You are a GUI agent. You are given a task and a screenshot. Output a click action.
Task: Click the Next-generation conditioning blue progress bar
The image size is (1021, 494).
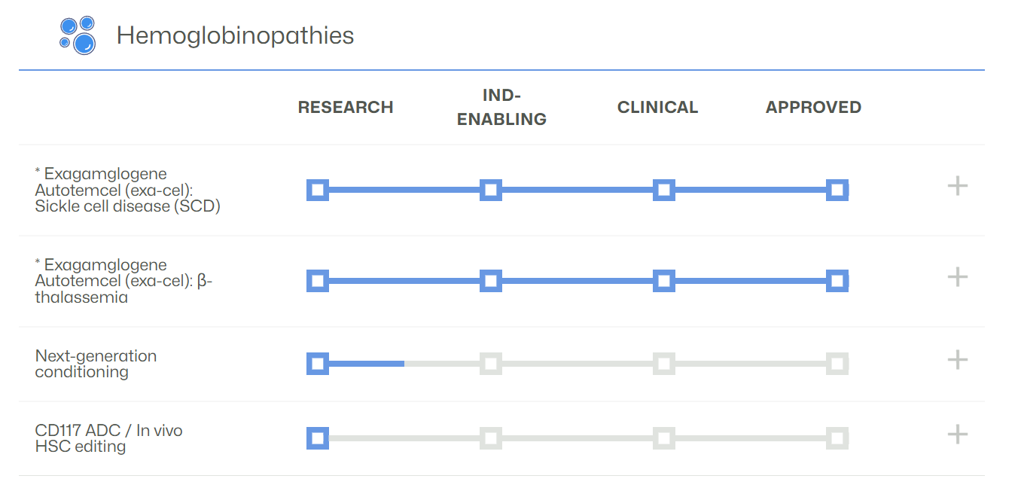[x=366, y=364]
